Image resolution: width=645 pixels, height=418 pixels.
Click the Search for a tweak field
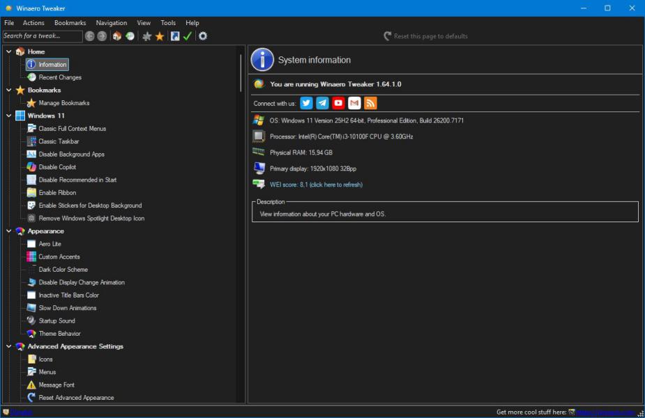point(42,36)
